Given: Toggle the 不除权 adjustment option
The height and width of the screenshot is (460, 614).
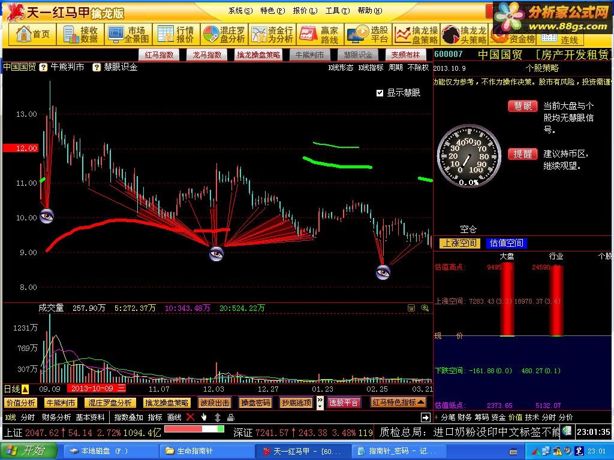Looking at the screenshot, I should pos(418,67).
